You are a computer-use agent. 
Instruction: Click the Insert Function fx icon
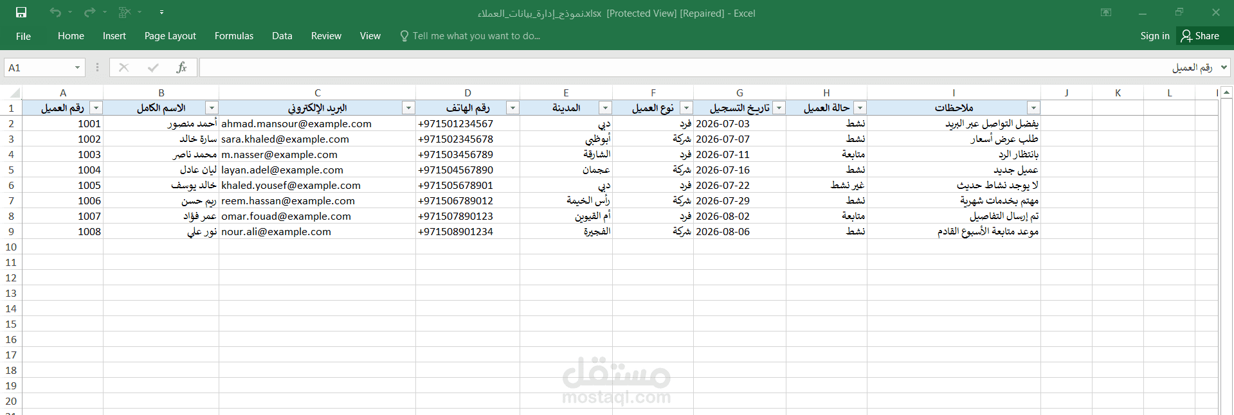[x=182, y=67]
